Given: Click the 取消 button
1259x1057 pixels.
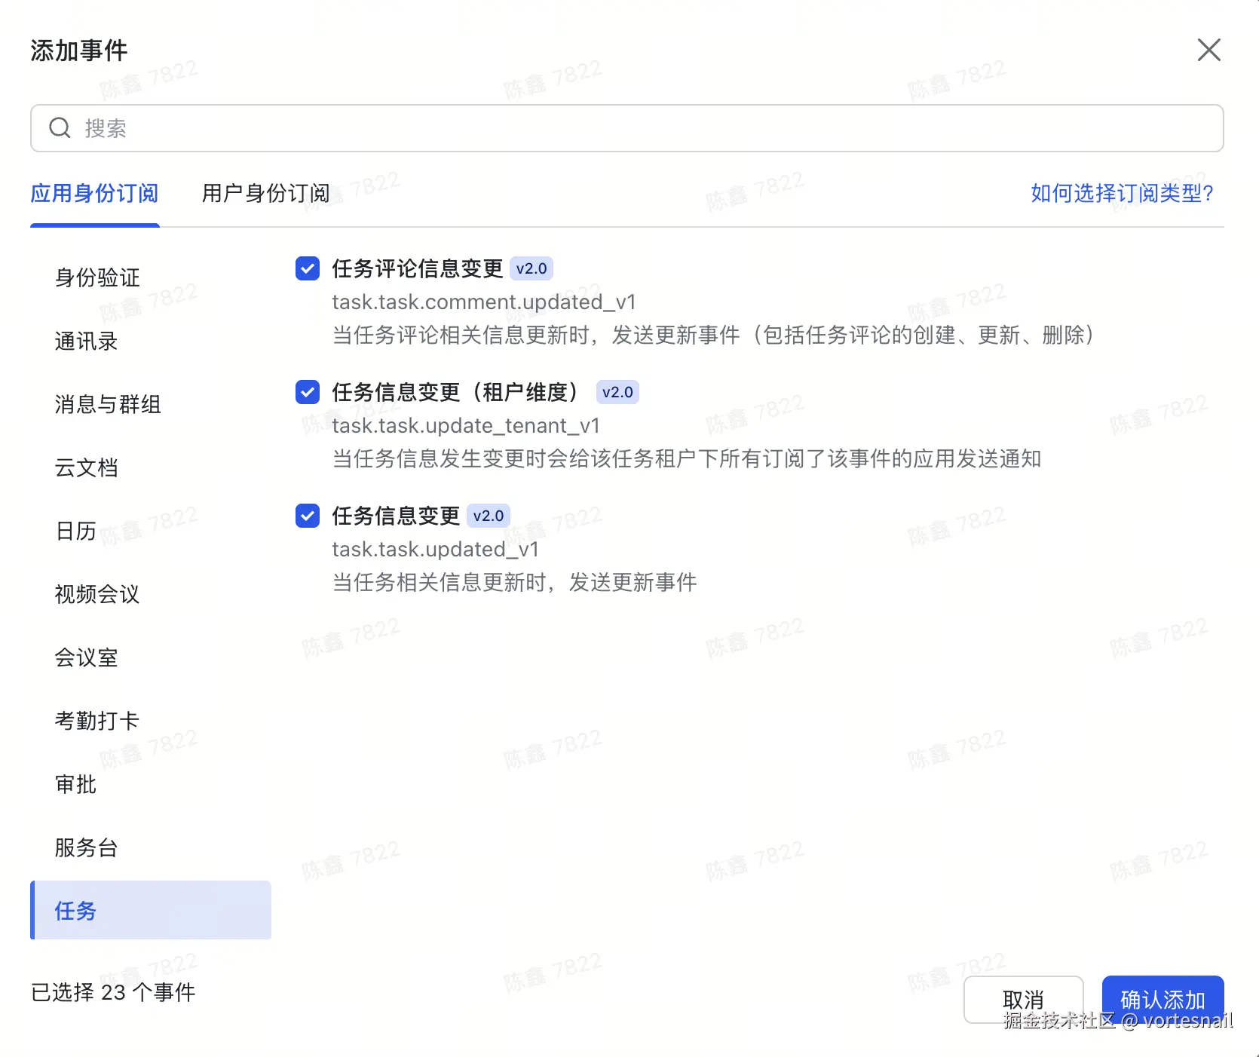Looking at the screenshot, I should 1023,998.
